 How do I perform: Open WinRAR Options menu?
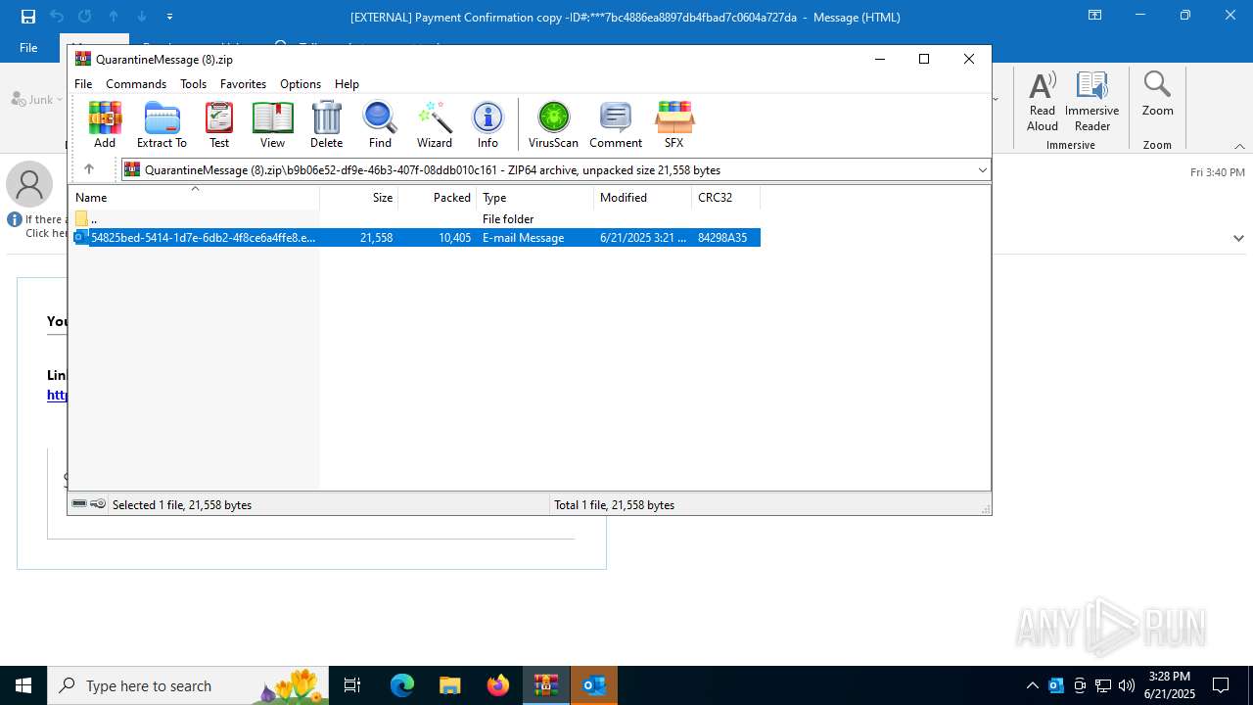point(301,84)
